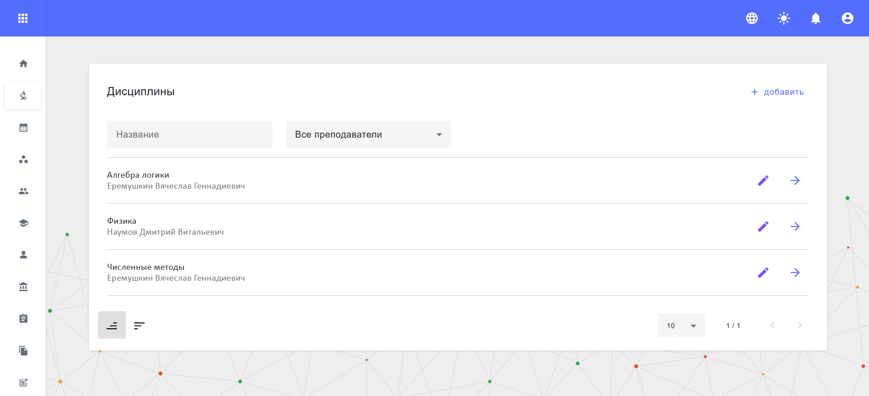Toggle the light/dark theme sun icon

[784, 18]
